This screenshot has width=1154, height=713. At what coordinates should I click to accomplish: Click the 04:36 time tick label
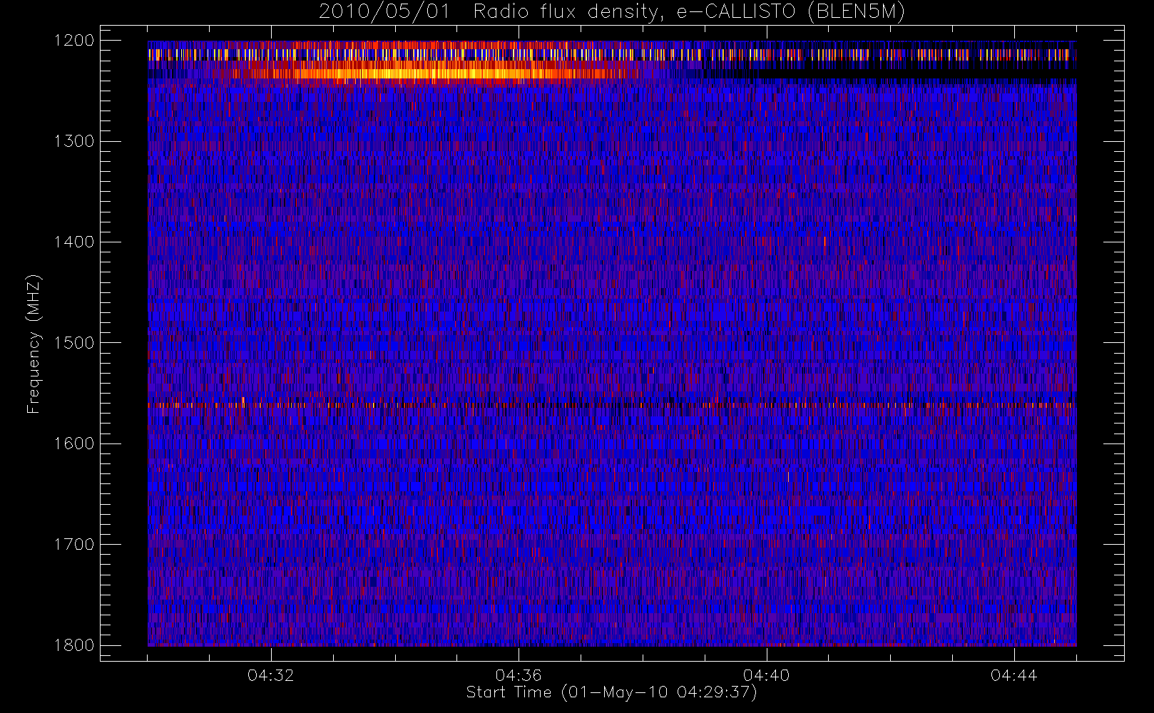tap(519, 675)
